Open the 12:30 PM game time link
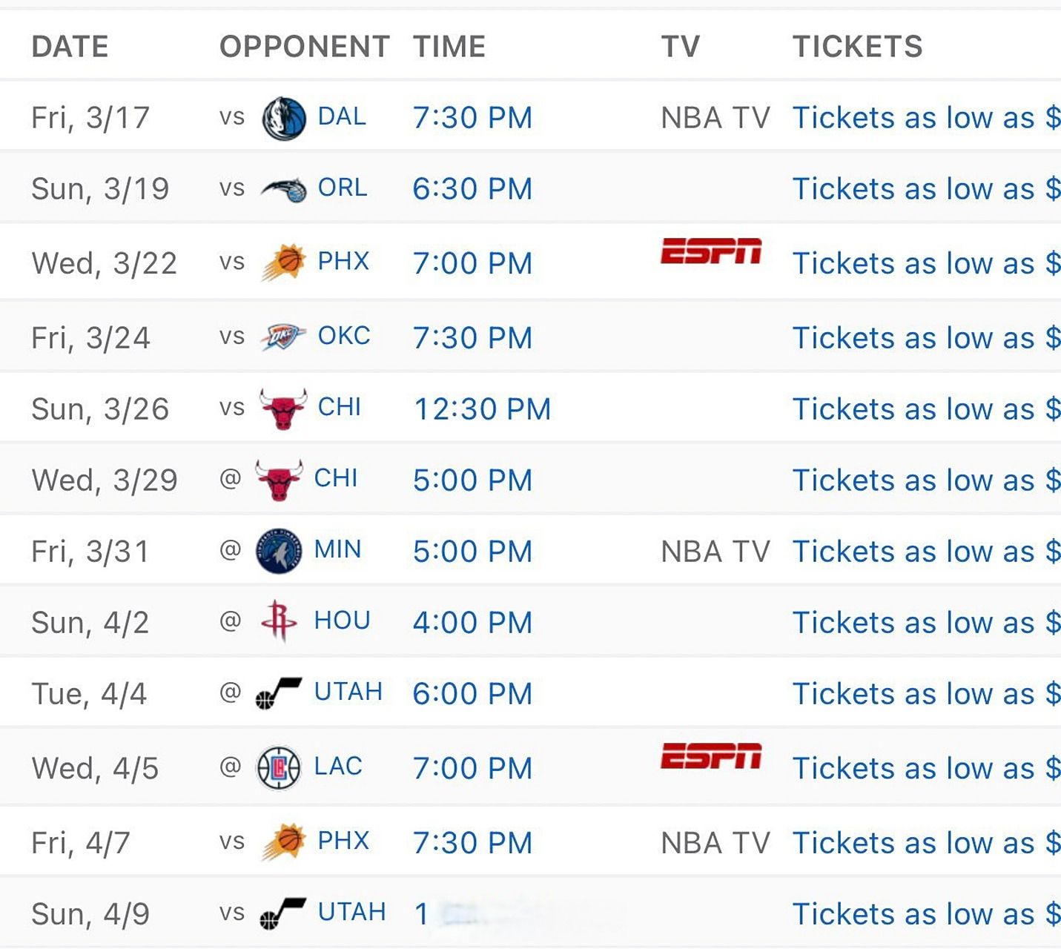This screenshot has height=949, width=1061. (x=483, y=409)
